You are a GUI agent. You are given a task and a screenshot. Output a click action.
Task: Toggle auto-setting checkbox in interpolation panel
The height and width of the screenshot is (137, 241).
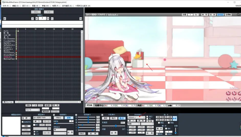coord(23,122)
